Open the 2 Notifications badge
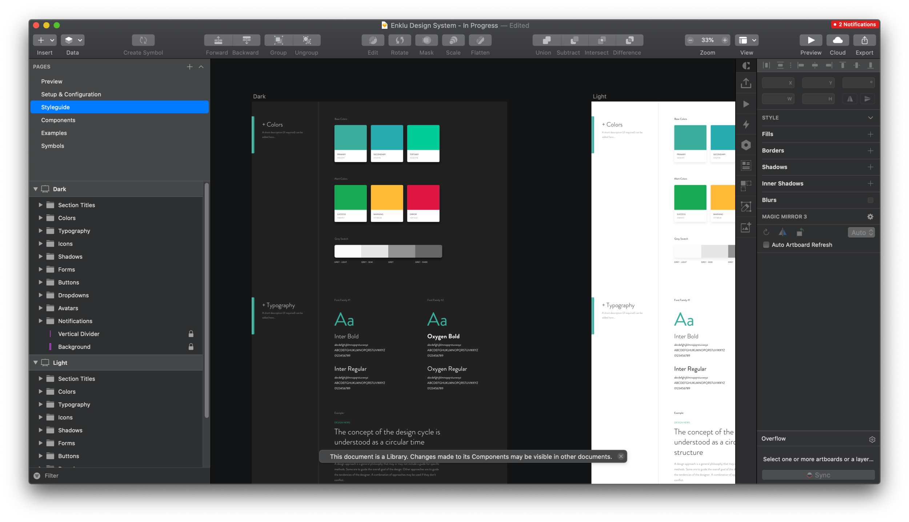Screen dimensions: 909x522 (855, 24)
